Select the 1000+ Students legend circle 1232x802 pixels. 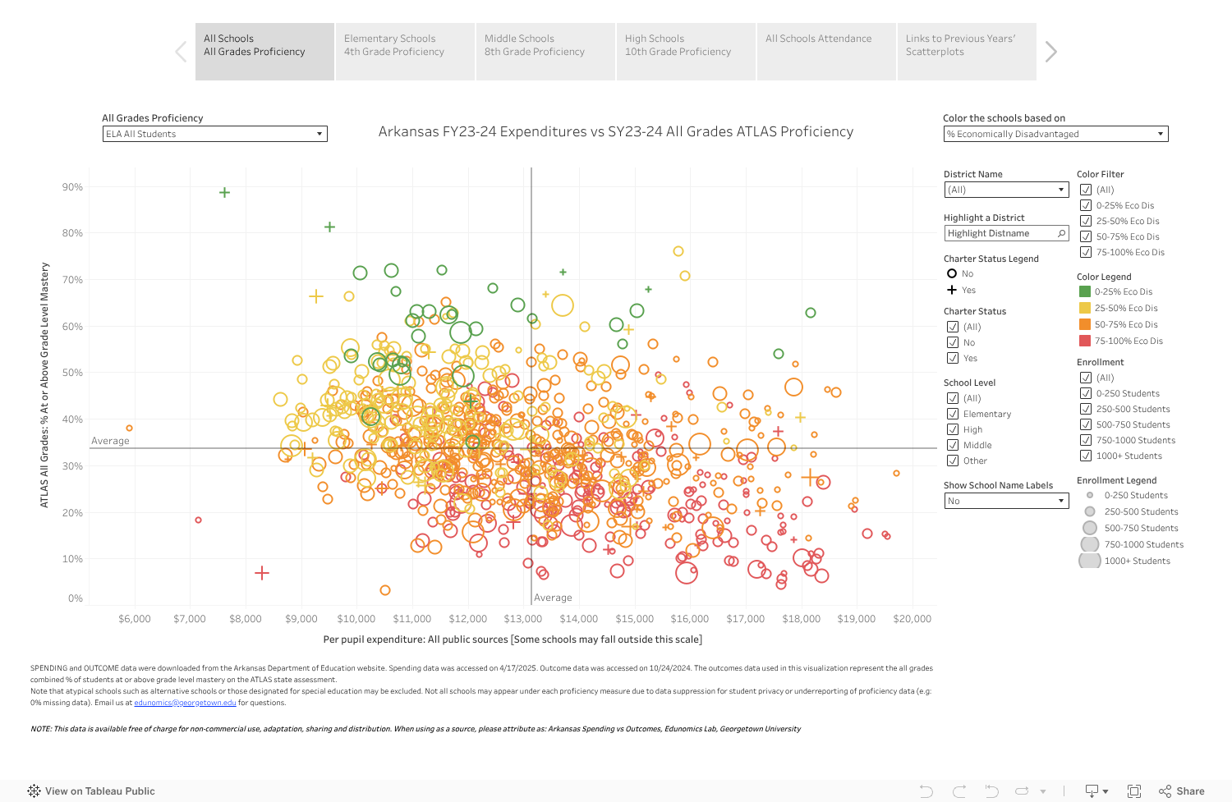[x=1090, y=561]
